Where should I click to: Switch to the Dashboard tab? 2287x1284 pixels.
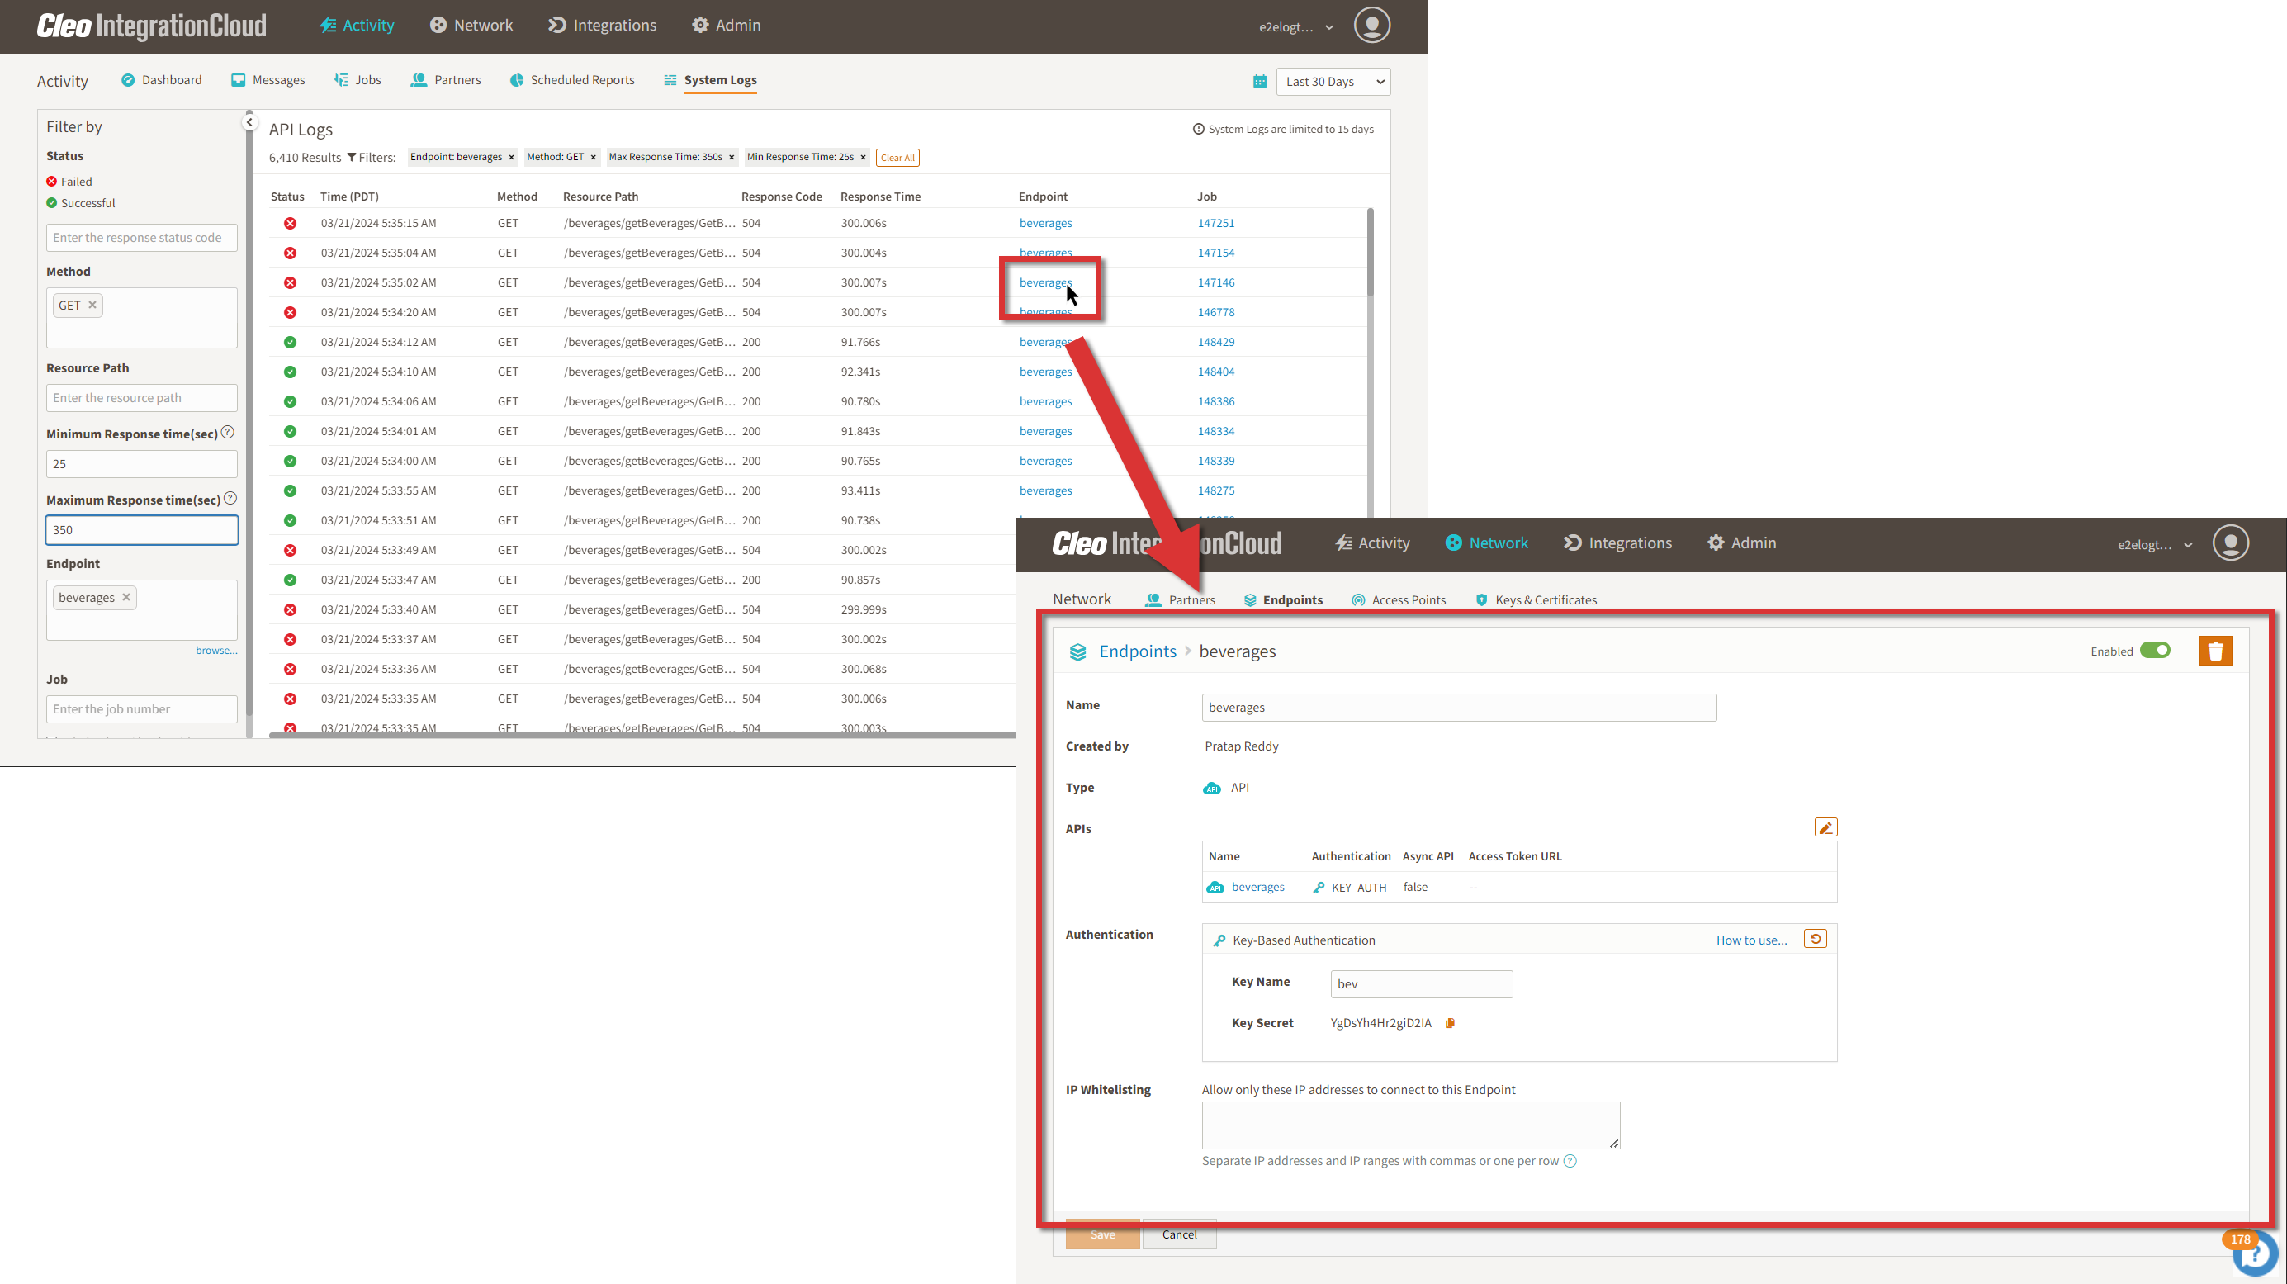(162, 80)
